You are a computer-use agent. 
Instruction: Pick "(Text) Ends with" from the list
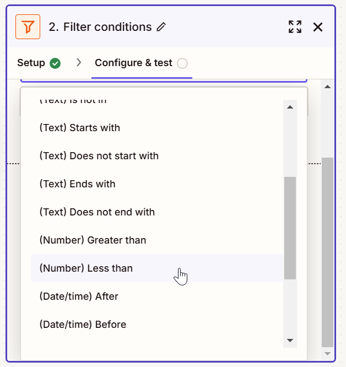[x=78, y=184]
